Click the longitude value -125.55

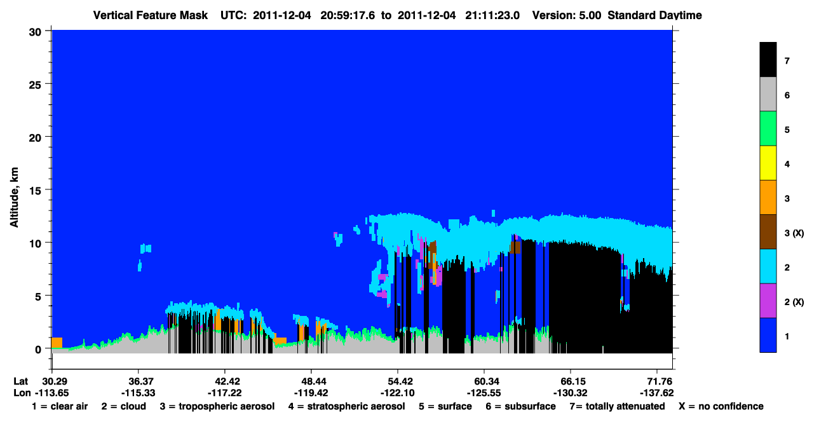coord(484,393)
